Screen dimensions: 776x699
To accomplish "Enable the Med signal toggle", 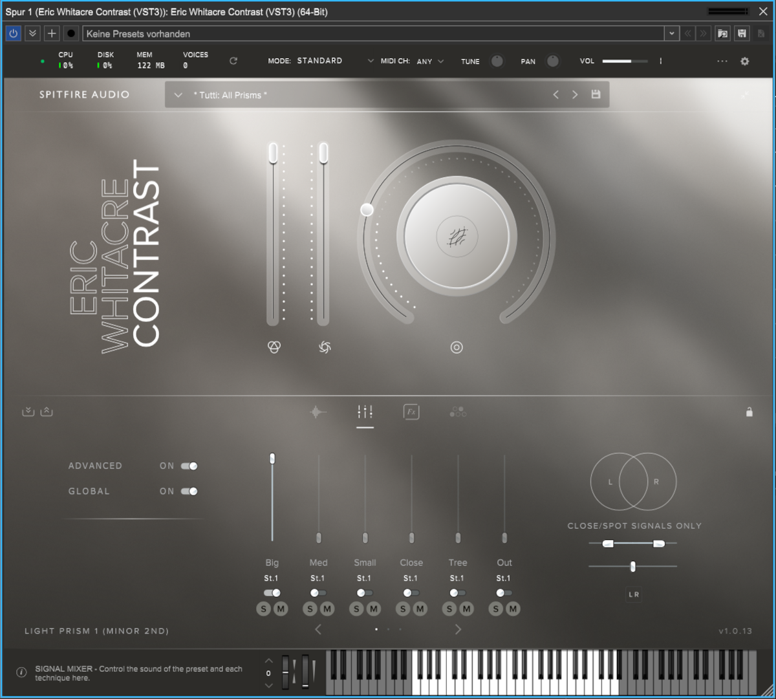I will [x=318, y=593].
